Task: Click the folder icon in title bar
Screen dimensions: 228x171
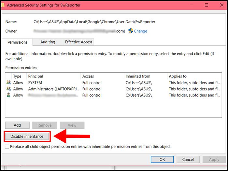Action: click(3, 5)
